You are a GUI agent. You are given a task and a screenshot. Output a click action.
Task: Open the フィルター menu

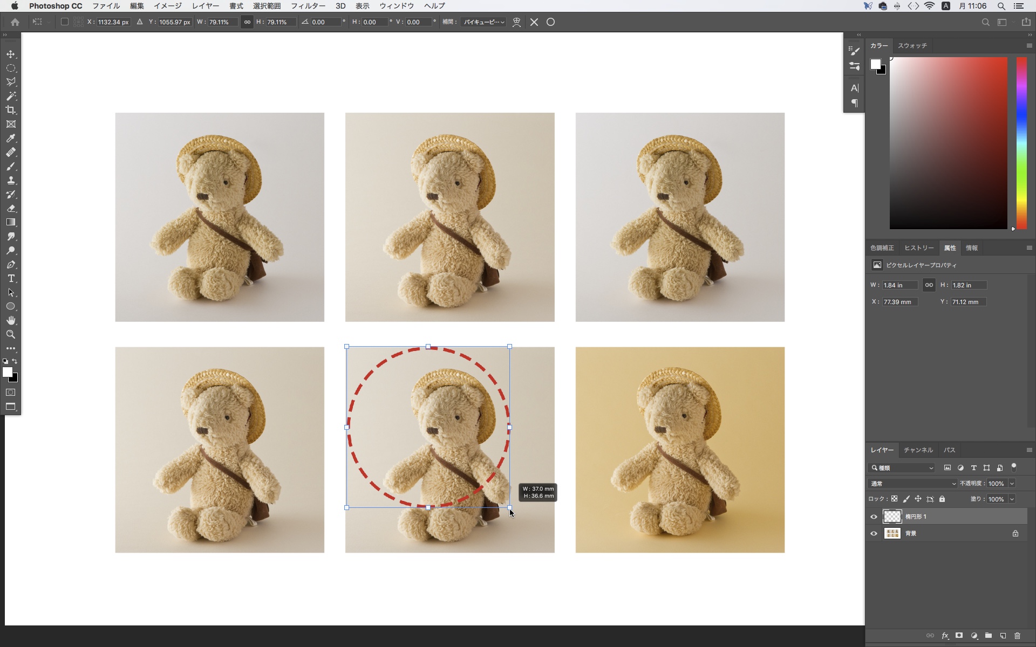(308, 6)
